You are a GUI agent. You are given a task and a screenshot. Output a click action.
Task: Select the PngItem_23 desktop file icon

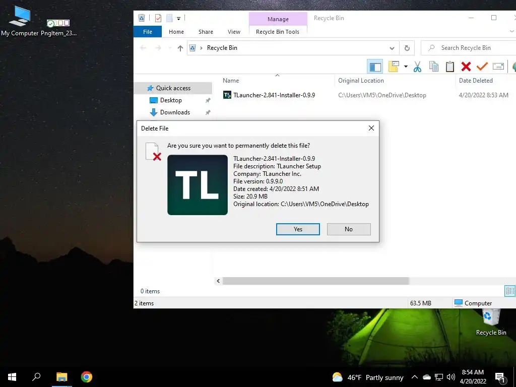pos(58,28)
